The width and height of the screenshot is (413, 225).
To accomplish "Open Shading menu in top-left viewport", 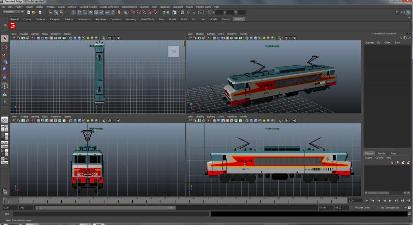I will 23,34.
